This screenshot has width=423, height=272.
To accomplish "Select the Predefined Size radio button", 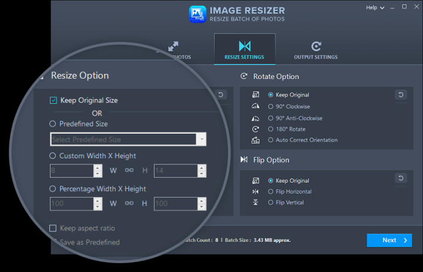I will tap(53, 124).
